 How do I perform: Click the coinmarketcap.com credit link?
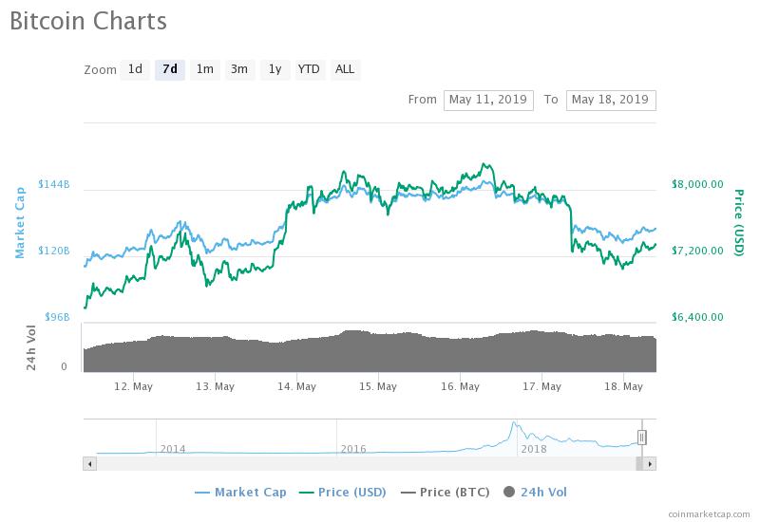pos(709,514)
